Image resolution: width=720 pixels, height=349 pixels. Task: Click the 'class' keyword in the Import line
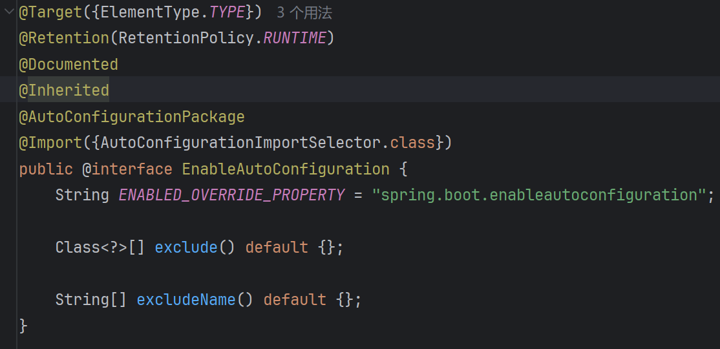click(x=412, y=143)
